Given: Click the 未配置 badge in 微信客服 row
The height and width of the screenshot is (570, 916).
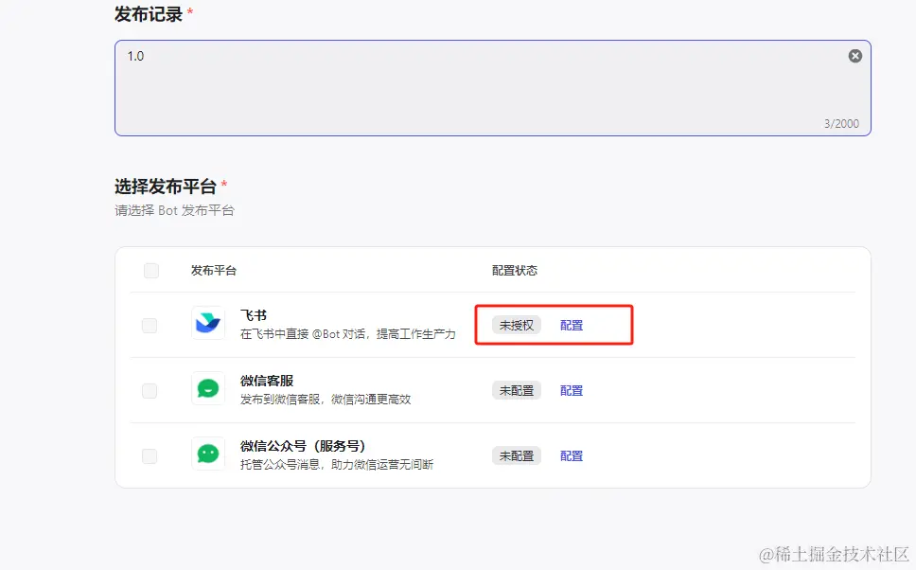Looking at the screenshot, I should [517, 390].
